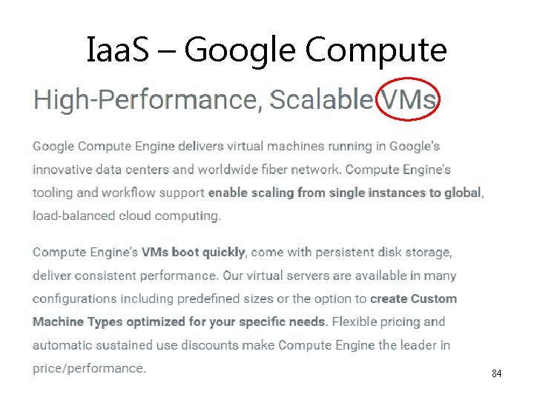Click slide page number 84

pyautogui.click(x=496, y=373)
